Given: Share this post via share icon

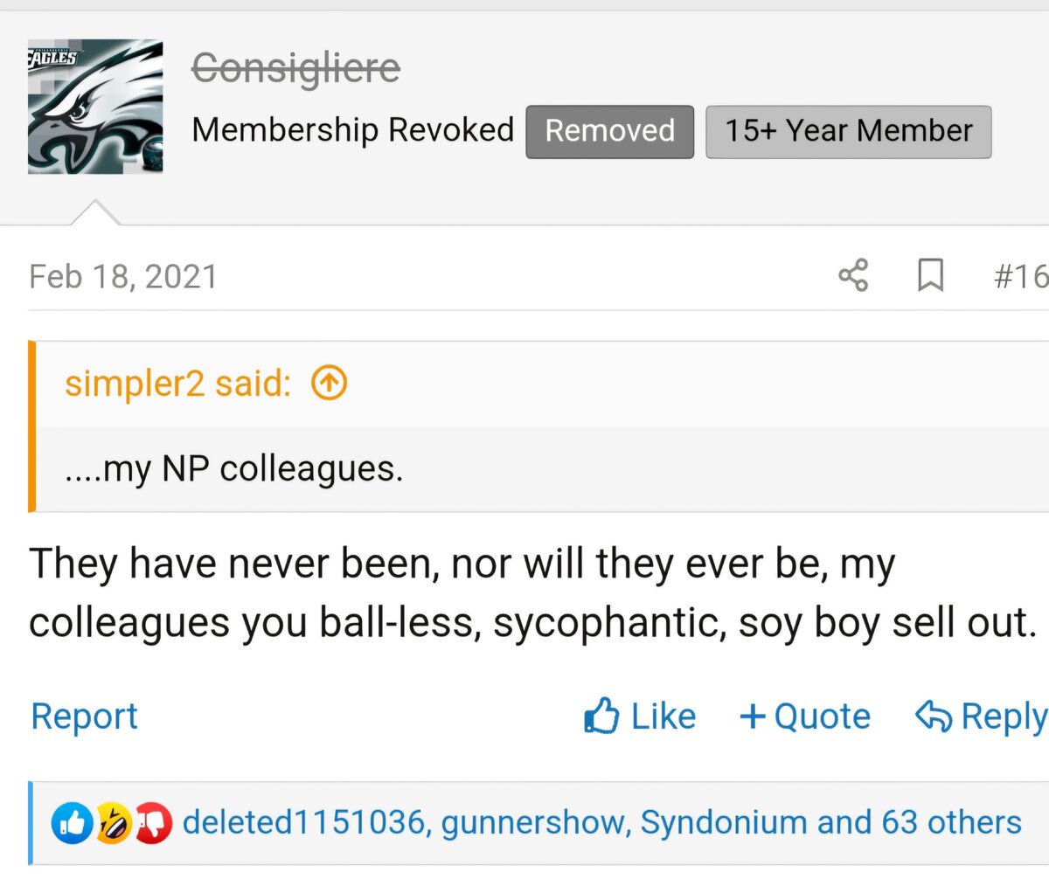Looking at the screenshot, I should pyautogui.click(x=853, y=275).
